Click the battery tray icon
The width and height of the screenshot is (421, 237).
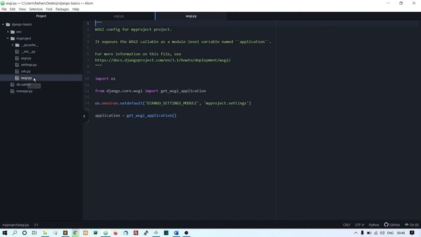[x=369, y=233]
